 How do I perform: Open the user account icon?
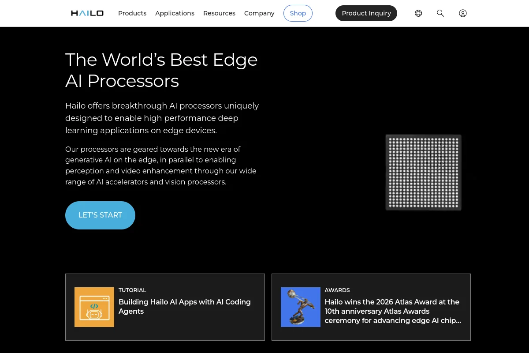[463, 13]
